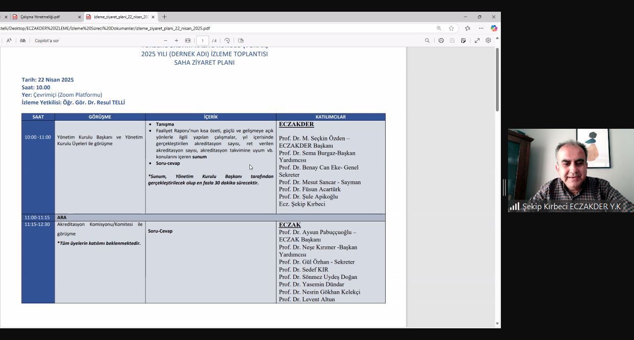Zoom out the PDF with minus icon

(x=165, y=41)
